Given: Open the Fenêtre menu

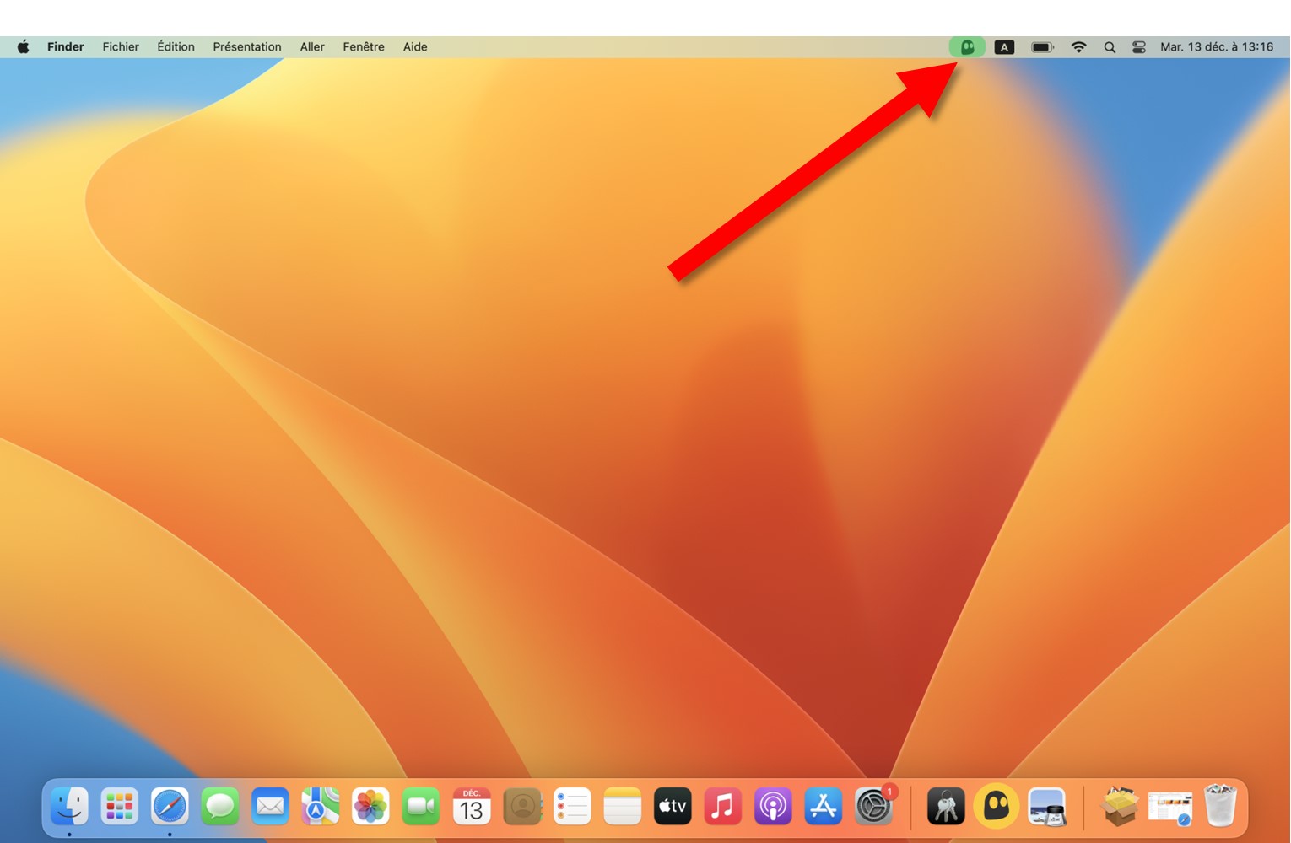Looking at the screenshot, I should pos(364,47).
